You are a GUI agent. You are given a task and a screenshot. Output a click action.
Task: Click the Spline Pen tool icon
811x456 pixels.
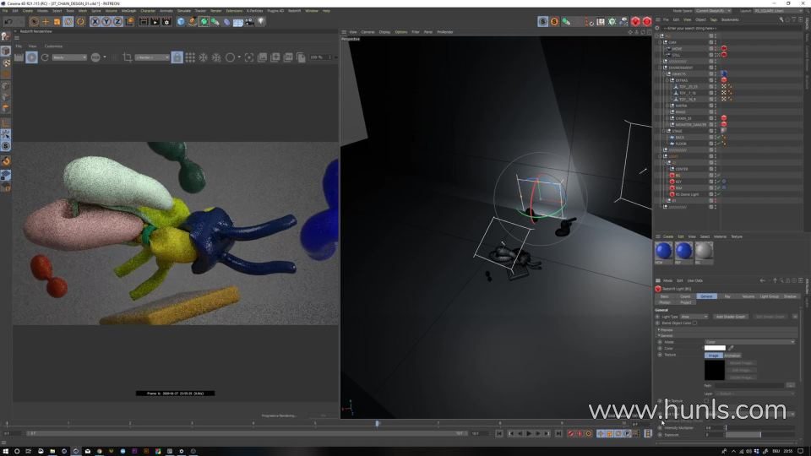click(x=192, y=22)
